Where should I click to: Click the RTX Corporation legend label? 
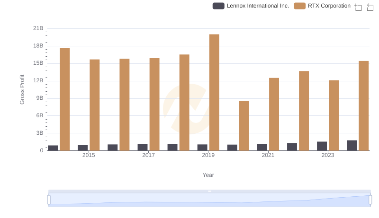tap(329, 6)
